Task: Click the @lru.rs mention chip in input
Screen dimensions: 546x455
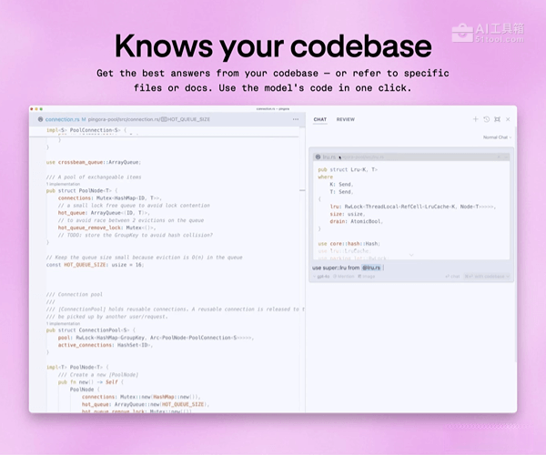Action: tap(371, 268)
